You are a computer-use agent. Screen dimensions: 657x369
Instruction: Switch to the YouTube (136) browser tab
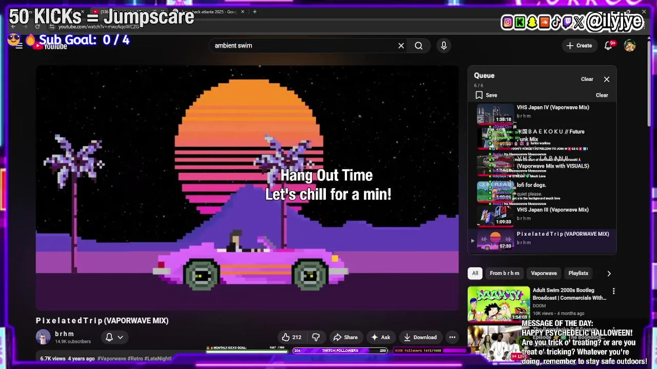128,12
